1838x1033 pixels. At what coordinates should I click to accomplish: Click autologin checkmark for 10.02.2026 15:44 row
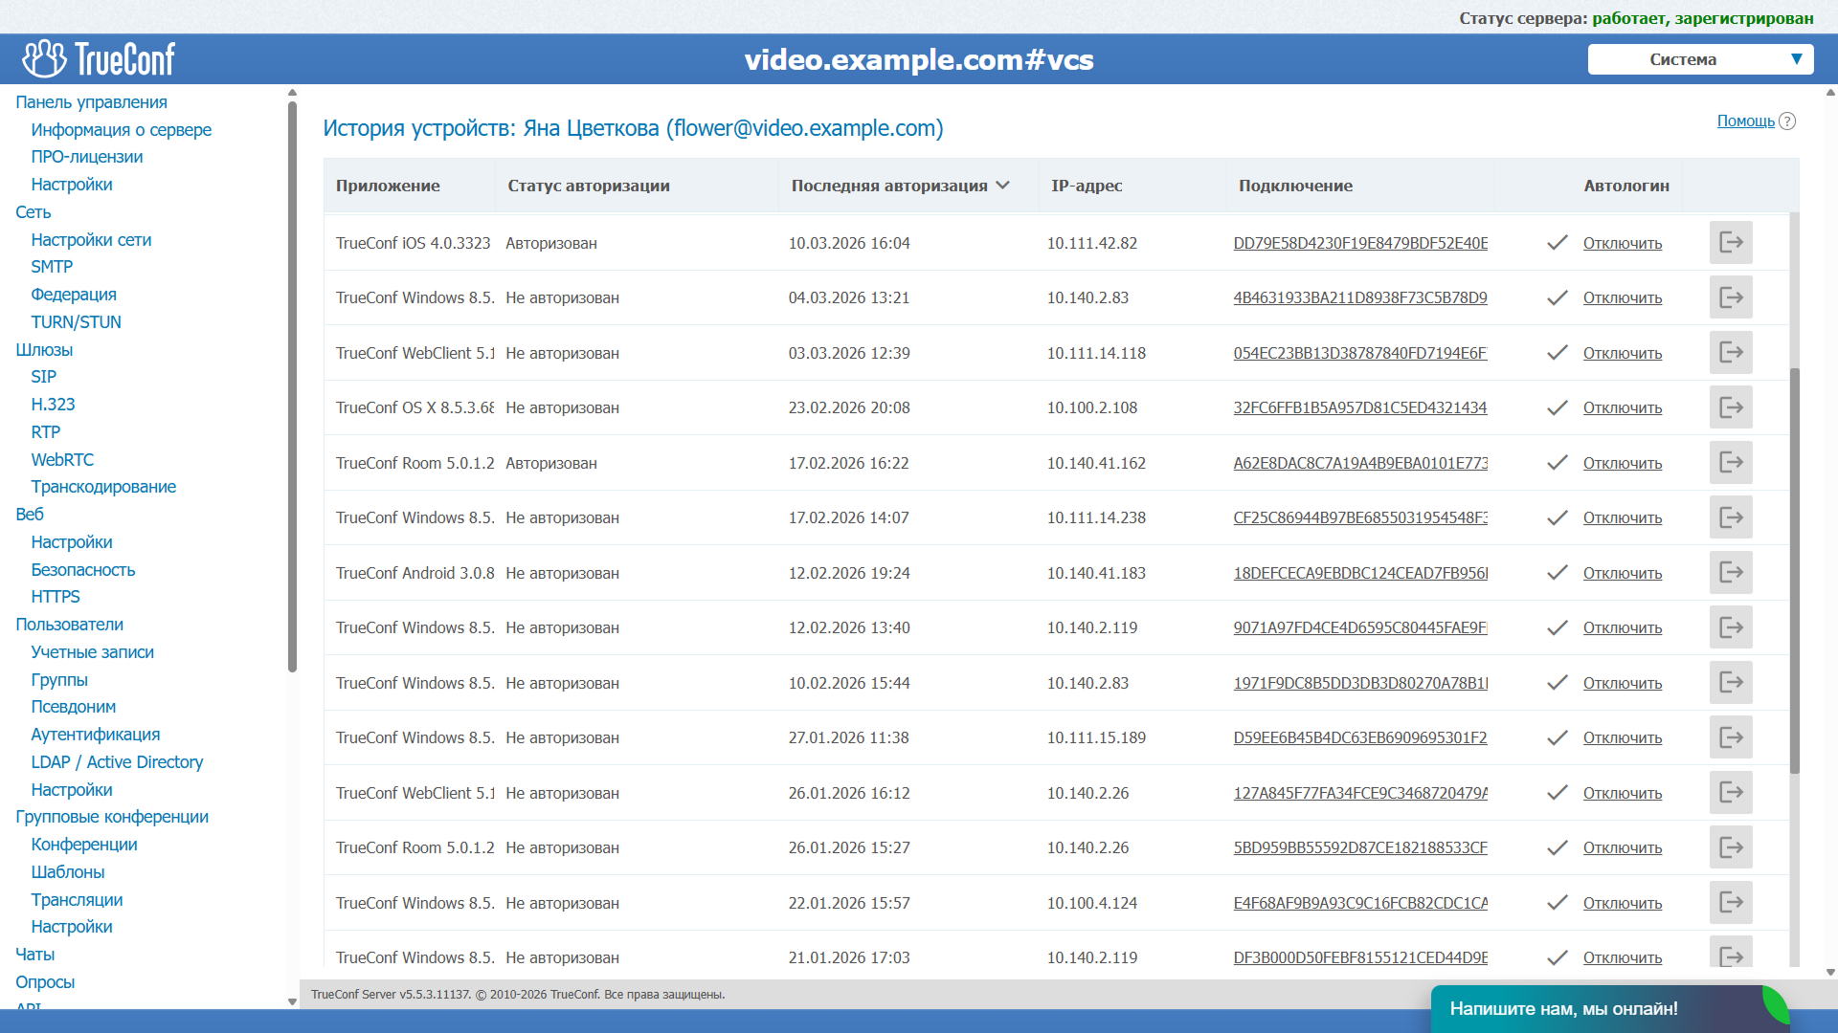[x=1558, y=683]
